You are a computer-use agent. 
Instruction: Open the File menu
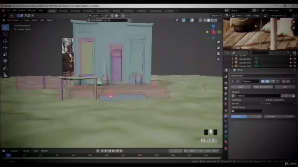[8, 10]
